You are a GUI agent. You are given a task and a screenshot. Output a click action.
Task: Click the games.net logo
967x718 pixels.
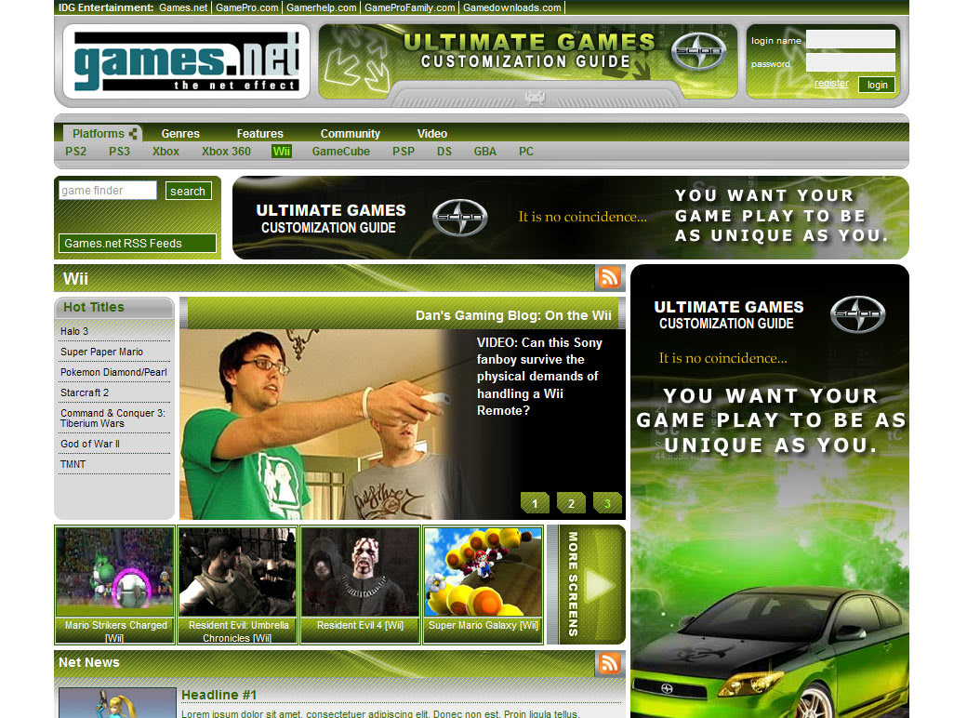tap(186, 61)
